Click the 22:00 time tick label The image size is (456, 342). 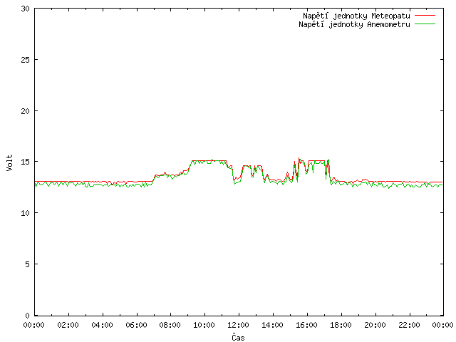coord(409,325)
